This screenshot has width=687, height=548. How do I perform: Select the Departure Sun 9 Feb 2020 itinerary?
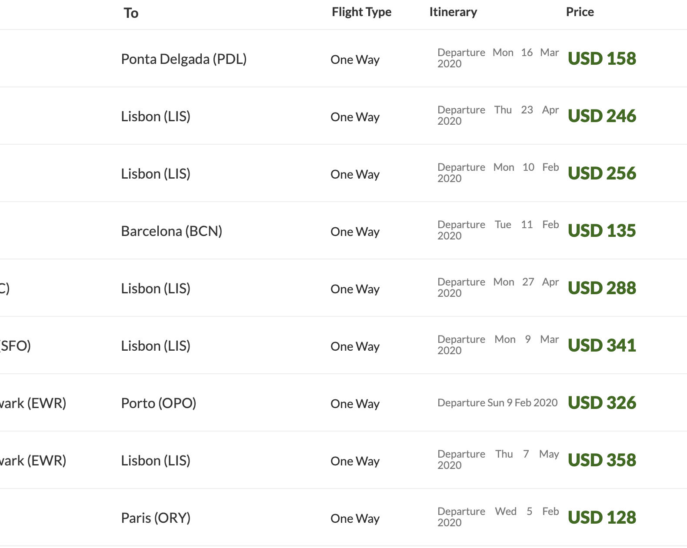497,403
